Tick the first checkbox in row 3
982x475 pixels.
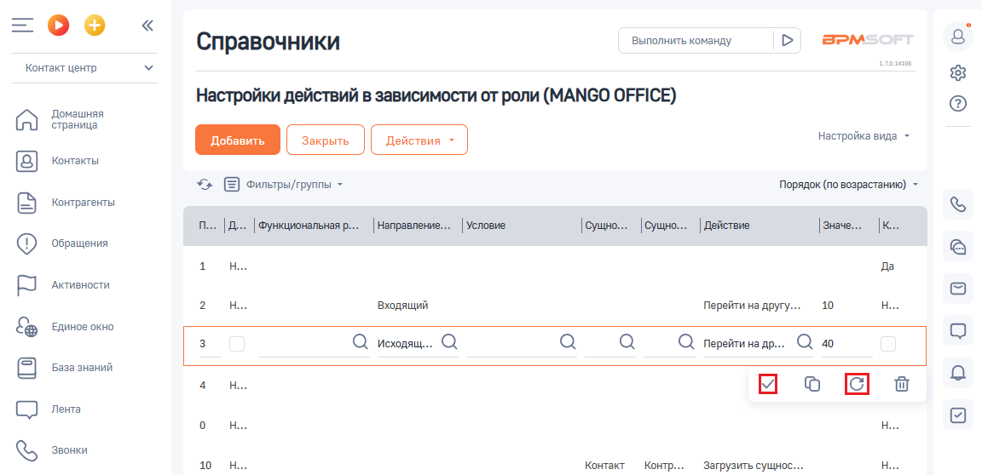[237, 344]
